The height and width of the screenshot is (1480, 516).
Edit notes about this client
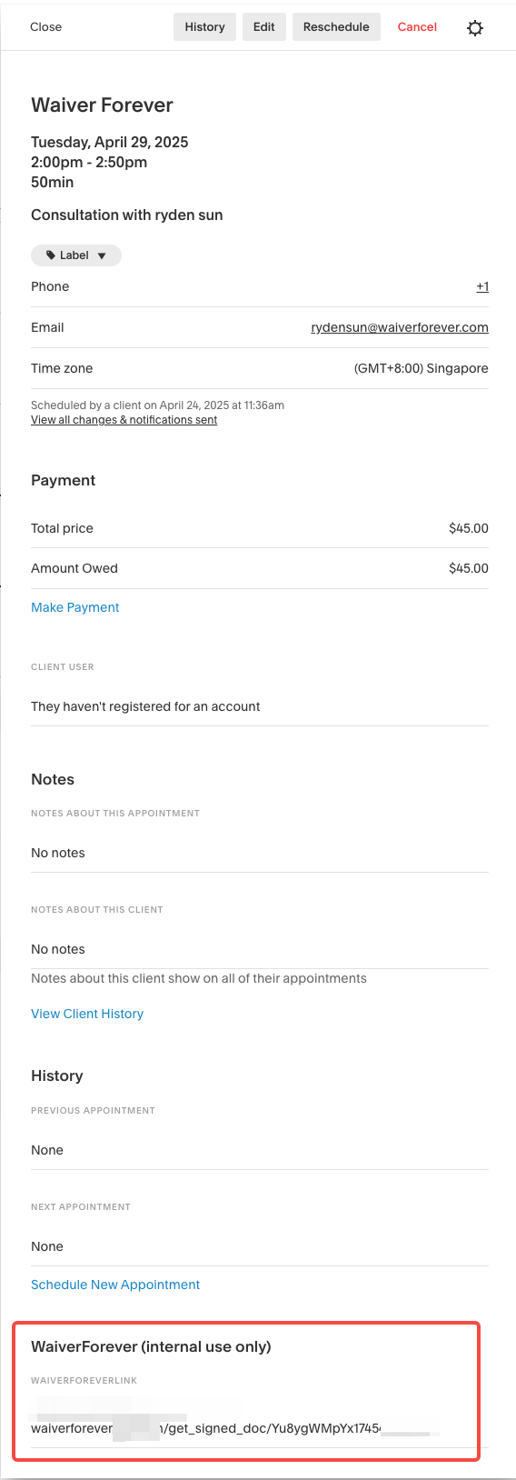pos(260,949)
